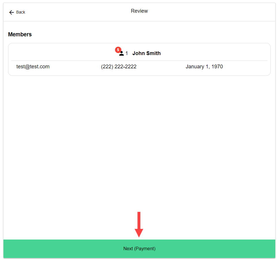Image resolution: width=277 pixels, height=260 pixels.
Task: Select the member name John Smith
Action: (x=146, y=53)
